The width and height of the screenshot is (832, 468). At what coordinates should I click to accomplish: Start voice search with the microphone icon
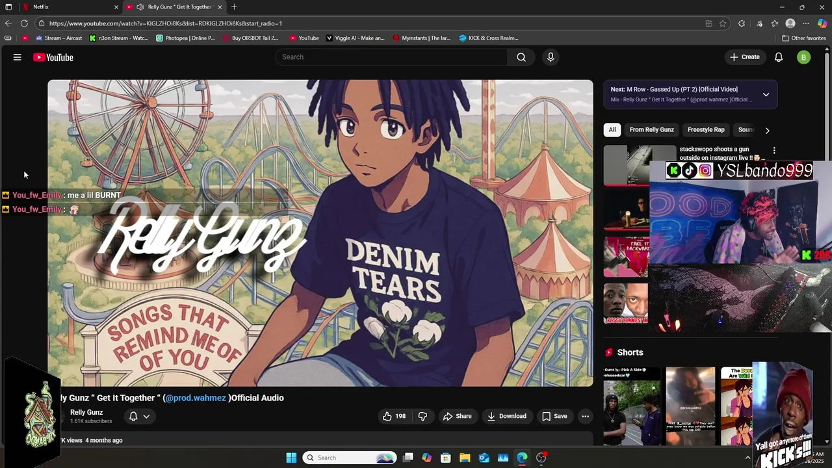coord(551,57)
